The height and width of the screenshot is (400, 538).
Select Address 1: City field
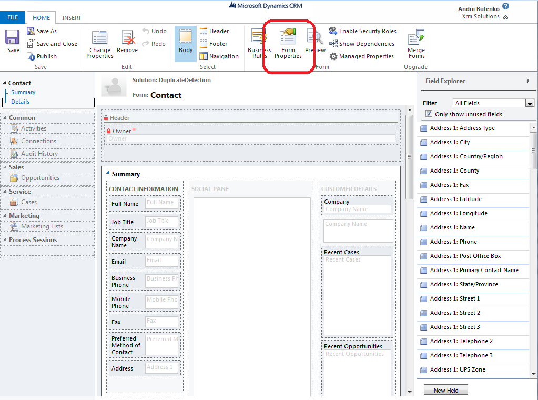[474, 142]
